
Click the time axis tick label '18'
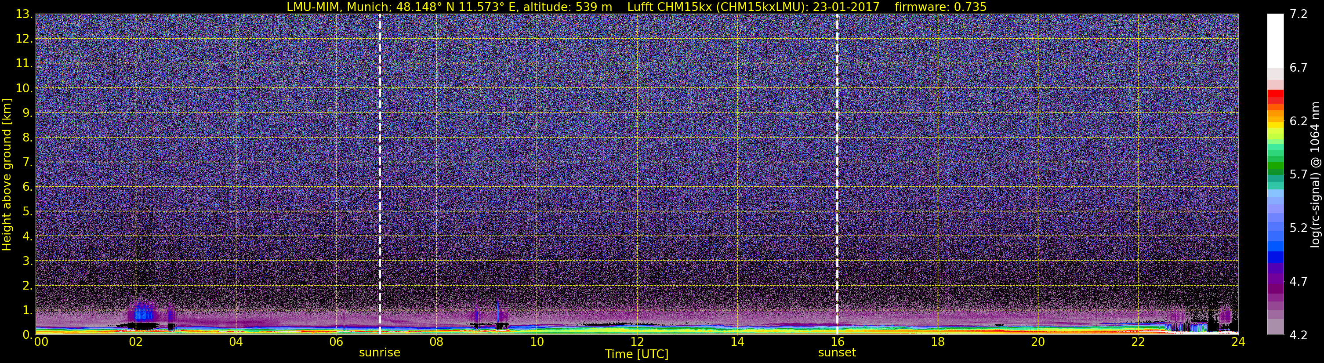(x=937, y=342)
